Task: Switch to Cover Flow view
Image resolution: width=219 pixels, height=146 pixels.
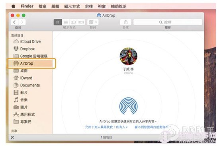Action: (x=81, y=22)
